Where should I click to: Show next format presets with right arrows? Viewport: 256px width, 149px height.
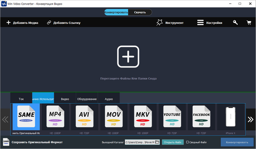click(x=251, y=119)
